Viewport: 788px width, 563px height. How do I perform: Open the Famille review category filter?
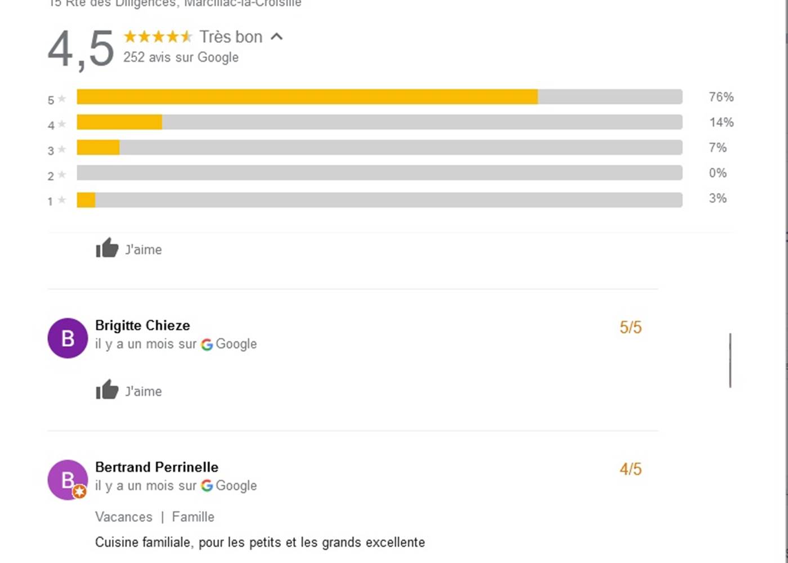193,516
